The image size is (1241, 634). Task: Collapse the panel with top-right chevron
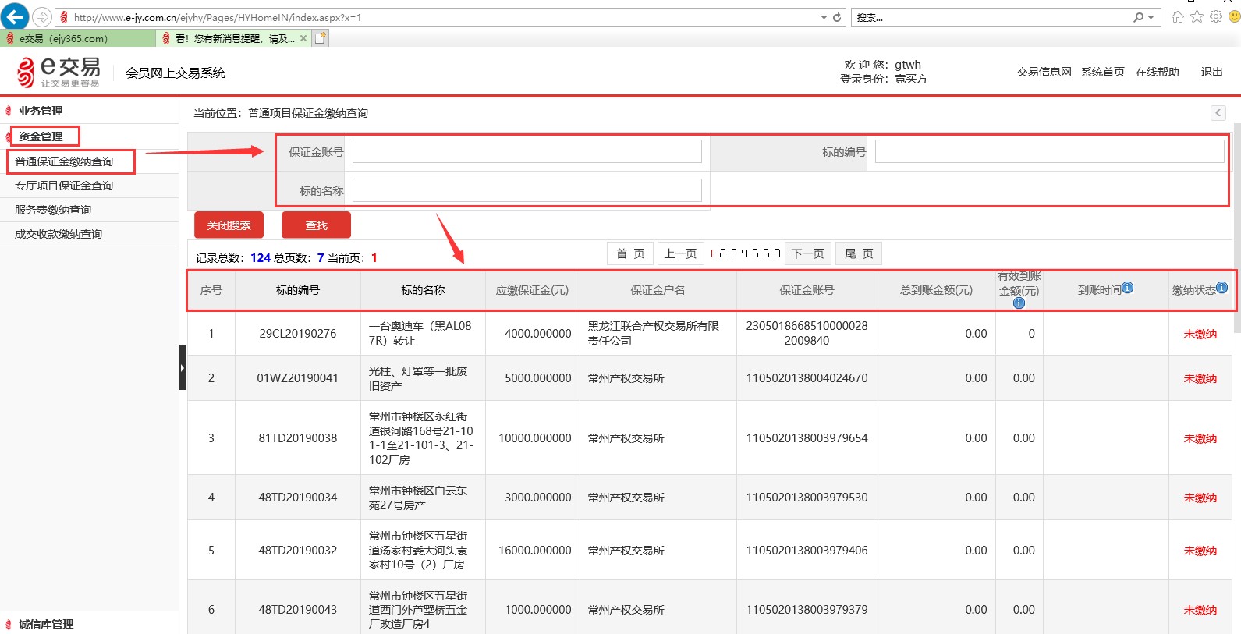1218,113
